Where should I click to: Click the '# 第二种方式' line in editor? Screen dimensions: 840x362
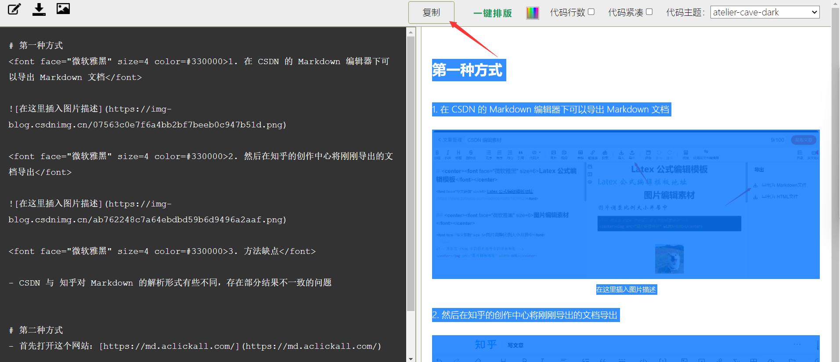(x=36, y=330)
